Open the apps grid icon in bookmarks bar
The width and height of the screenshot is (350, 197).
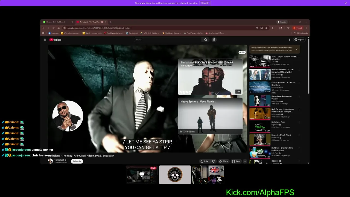pos(43,33)
